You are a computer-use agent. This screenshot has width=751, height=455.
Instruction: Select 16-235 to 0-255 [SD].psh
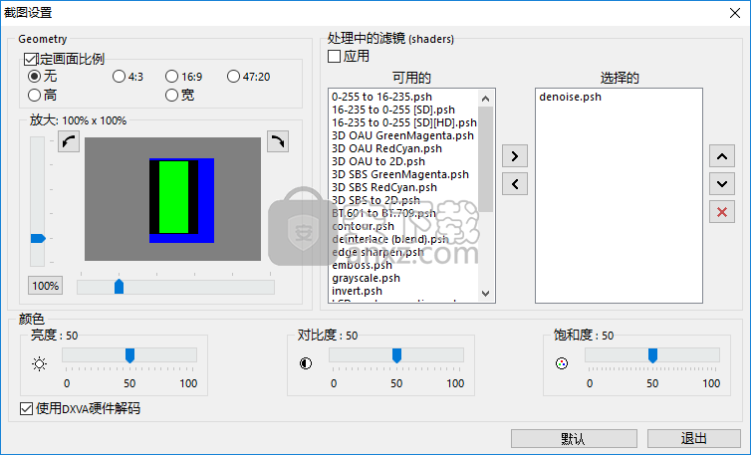coord(393,110)
